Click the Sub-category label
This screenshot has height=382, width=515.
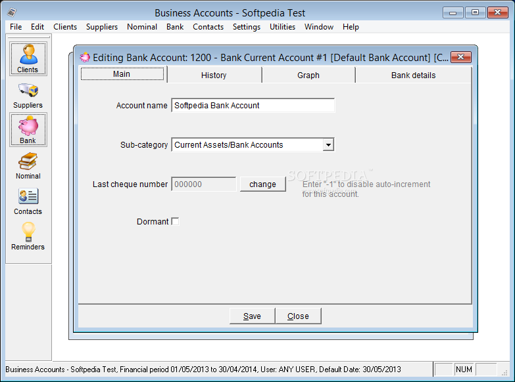(x=144, y=145)
